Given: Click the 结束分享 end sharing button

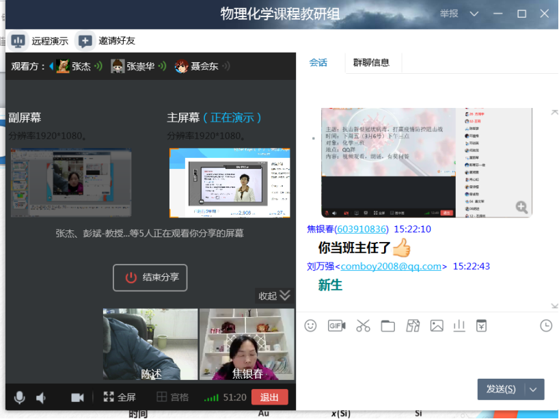Looking at the screenshot, I should pyautogui.click(x=150, y=278).
